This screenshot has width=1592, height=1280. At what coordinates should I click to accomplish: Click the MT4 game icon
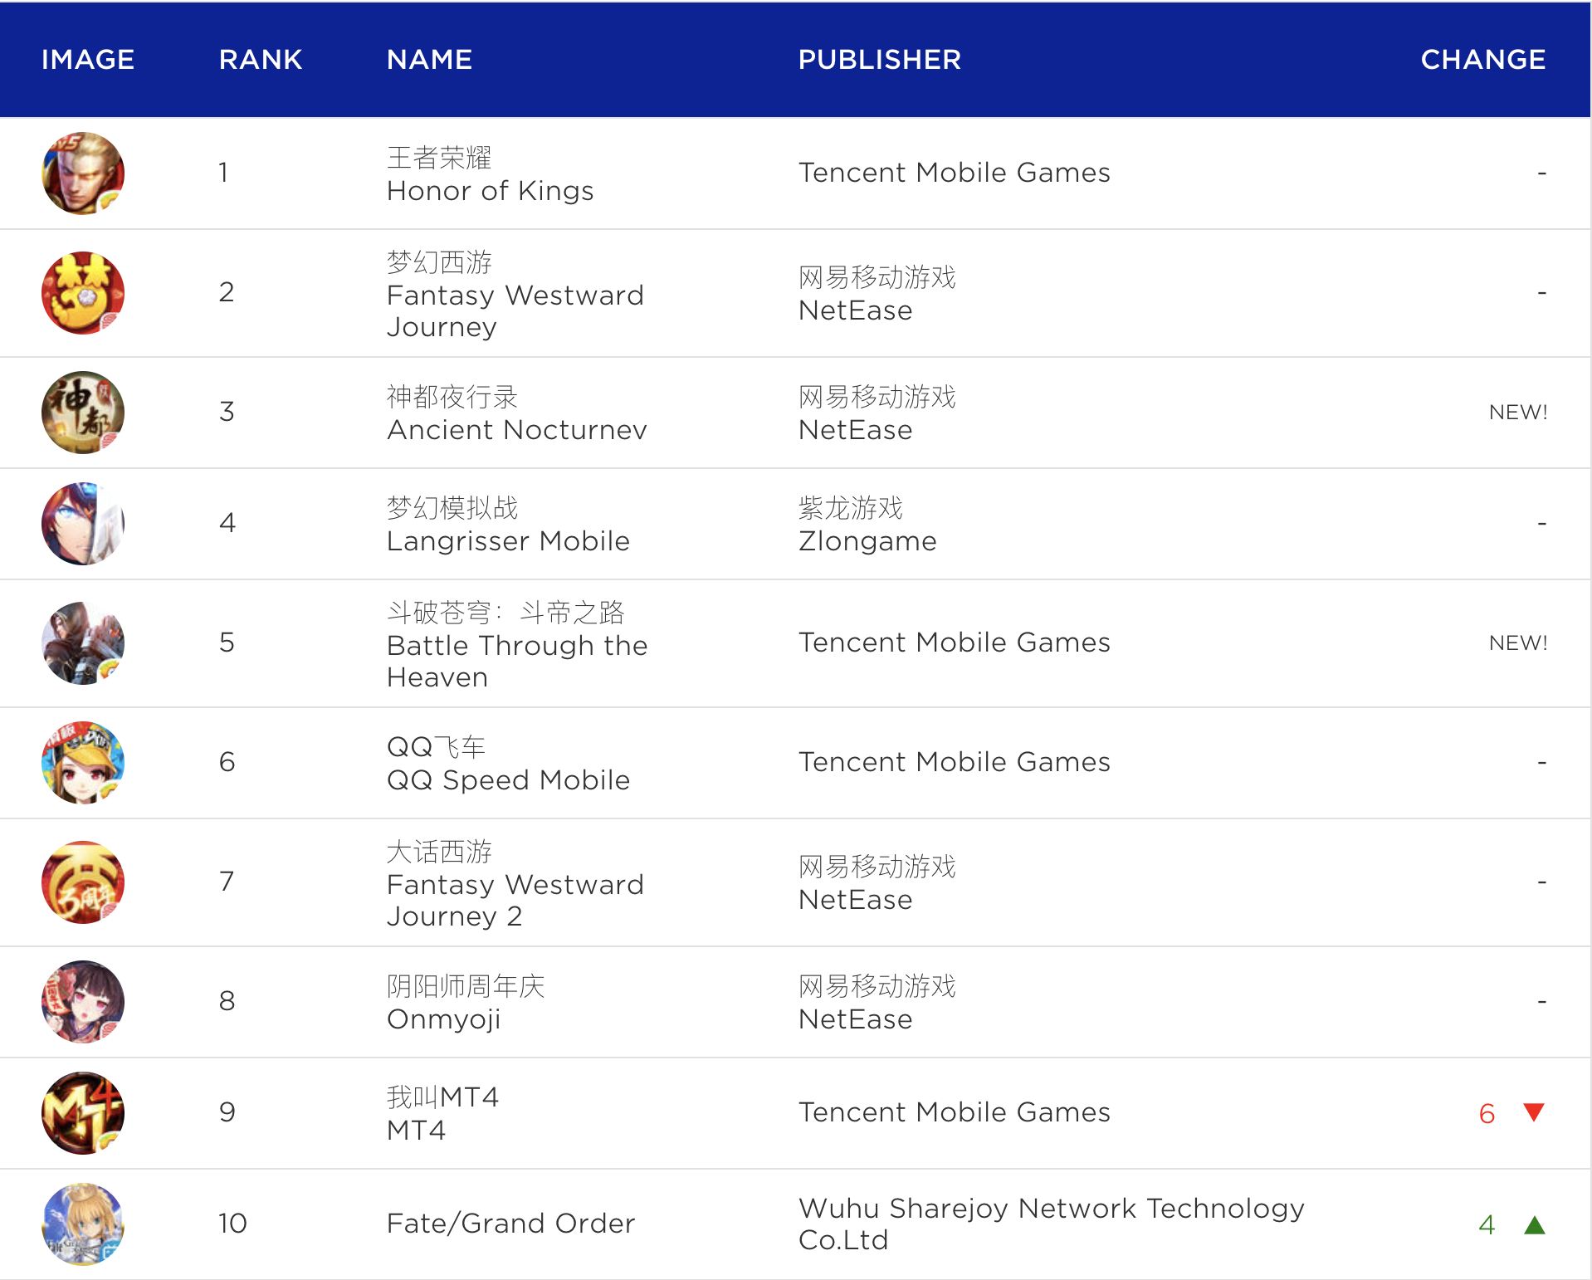(83, 1113)
